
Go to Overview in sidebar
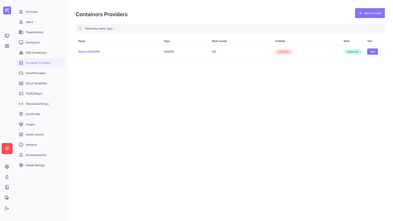pos(31,12)
